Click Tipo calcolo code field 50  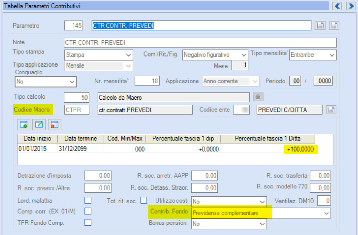[76, 98]
